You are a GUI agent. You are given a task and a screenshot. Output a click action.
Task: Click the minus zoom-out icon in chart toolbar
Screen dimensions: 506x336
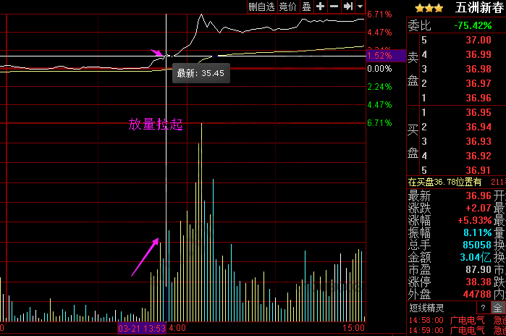pos(334,7)
